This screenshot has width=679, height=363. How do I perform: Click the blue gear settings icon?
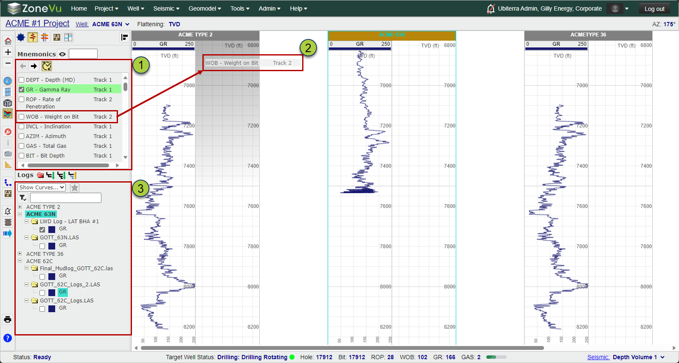point(21,37)
